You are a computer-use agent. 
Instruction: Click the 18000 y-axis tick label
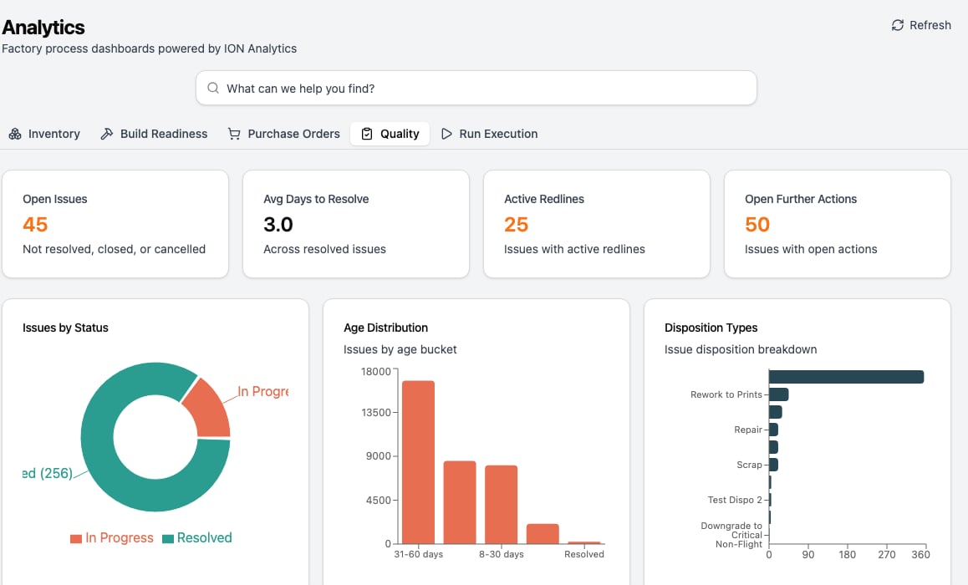(x=376, y=372)
